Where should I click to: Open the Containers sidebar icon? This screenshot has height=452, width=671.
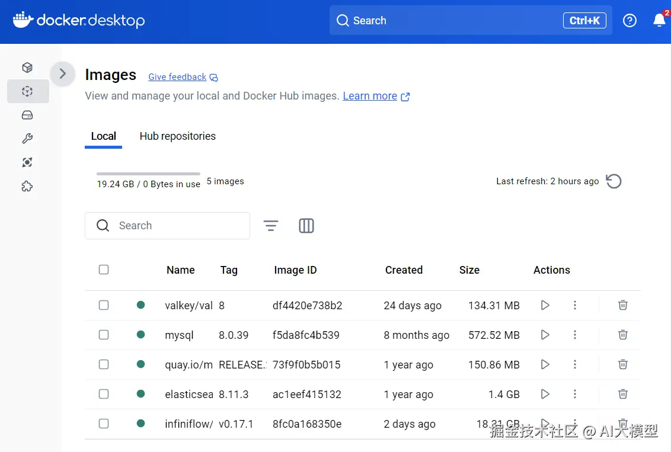pos(27,68)
